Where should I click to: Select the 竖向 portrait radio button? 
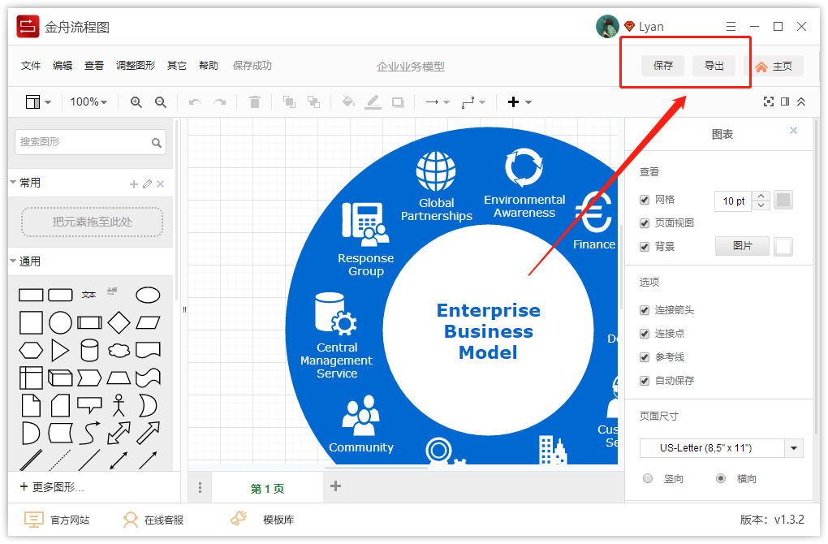pos(648,478)
